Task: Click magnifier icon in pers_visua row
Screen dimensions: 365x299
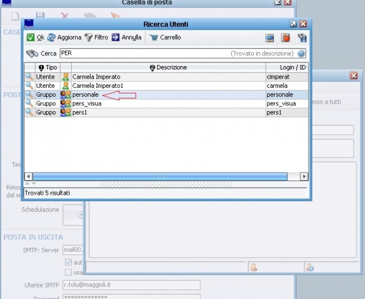Action: [x=30, y=104]
